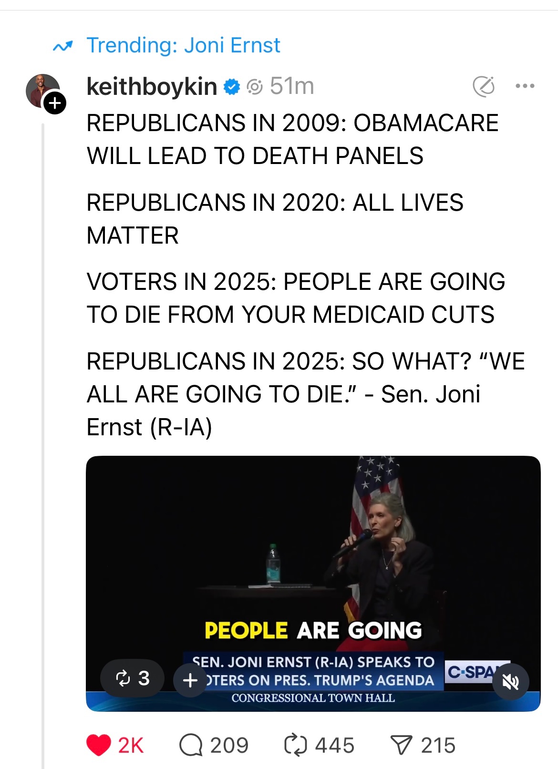
Task: Tap the blue verified badge
Action: (x=232, y=87)
